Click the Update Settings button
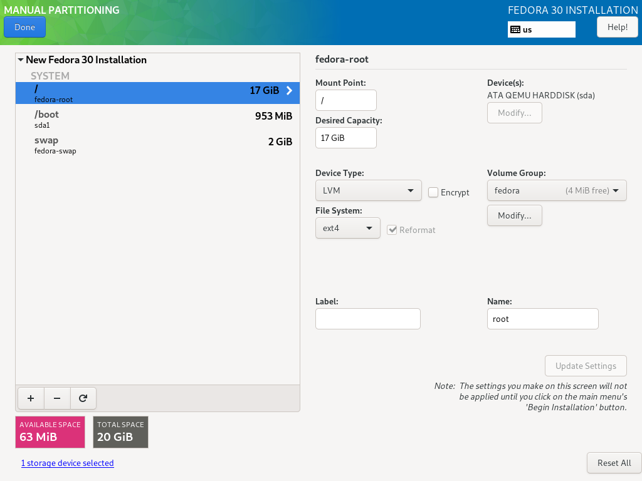This screenshot has width=642, height=481. [586, 366]
